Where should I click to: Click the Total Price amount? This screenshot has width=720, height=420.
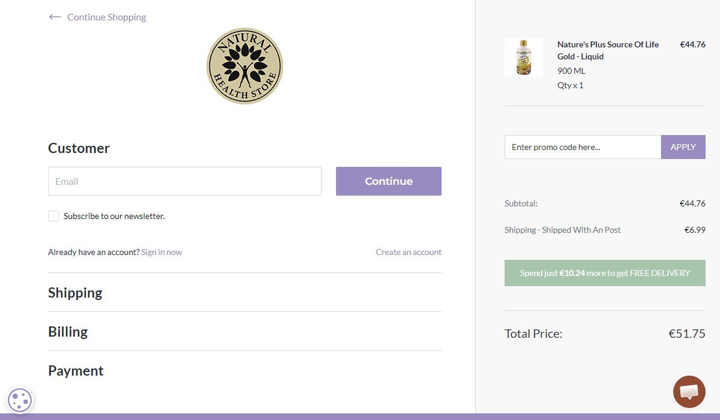coord(687,334)
